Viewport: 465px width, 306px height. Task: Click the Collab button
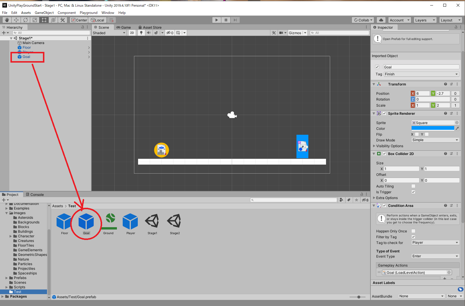point(363,20)
